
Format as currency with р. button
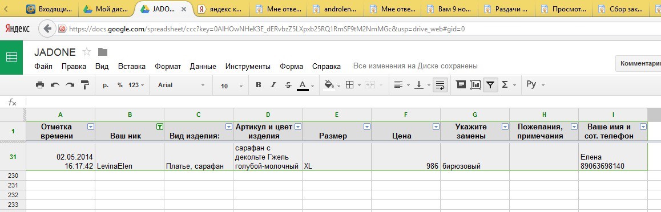point(106,85)
